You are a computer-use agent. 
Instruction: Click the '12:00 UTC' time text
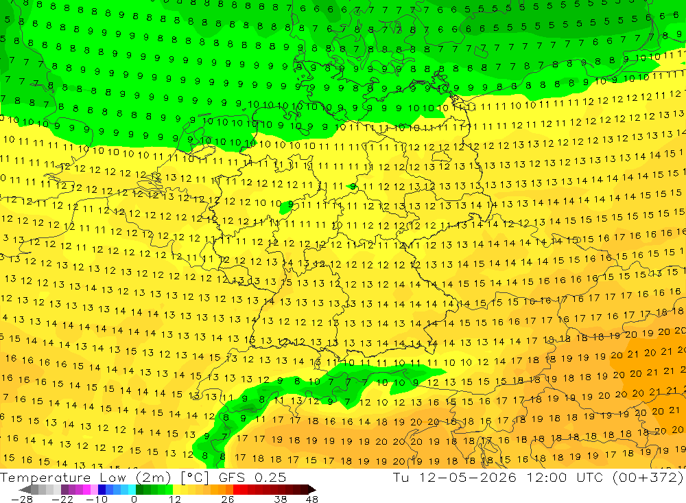click(x=565, y=478)
